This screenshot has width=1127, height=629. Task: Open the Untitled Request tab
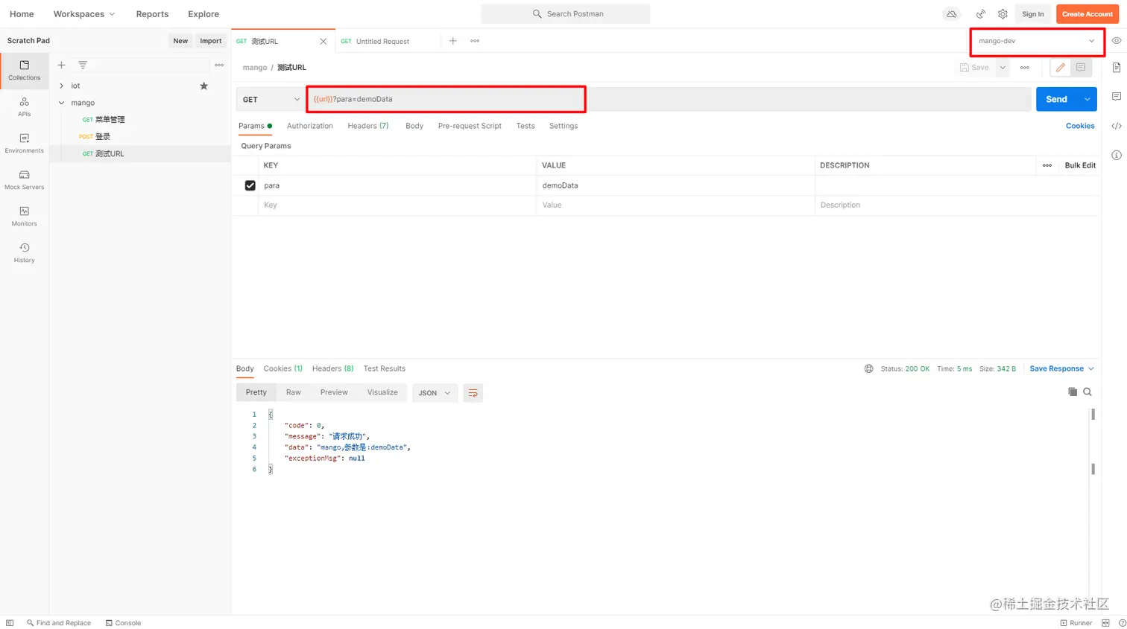[x=382, y=42]
